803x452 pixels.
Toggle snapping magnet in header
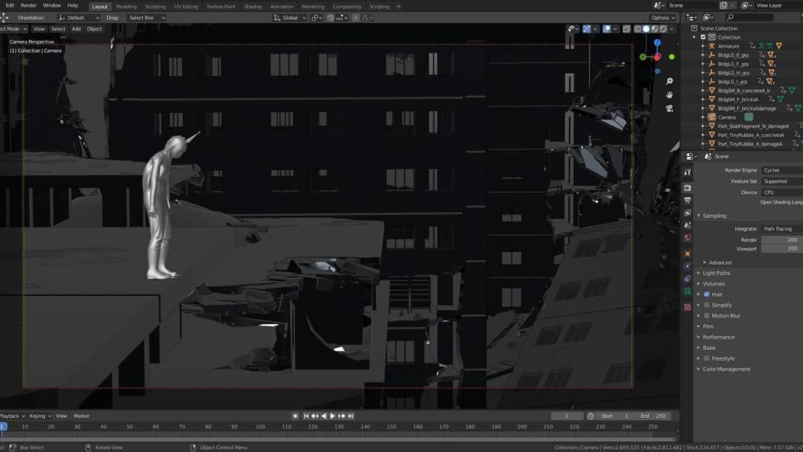point(330,18)
